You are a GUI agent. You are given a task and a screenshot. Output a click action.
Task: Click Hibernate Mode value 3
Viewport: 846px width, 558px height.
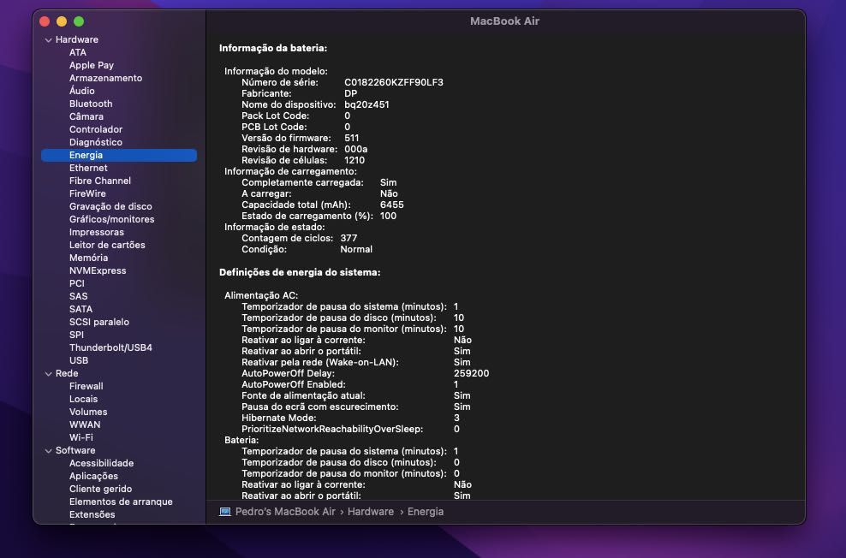(x=456, y=418)
